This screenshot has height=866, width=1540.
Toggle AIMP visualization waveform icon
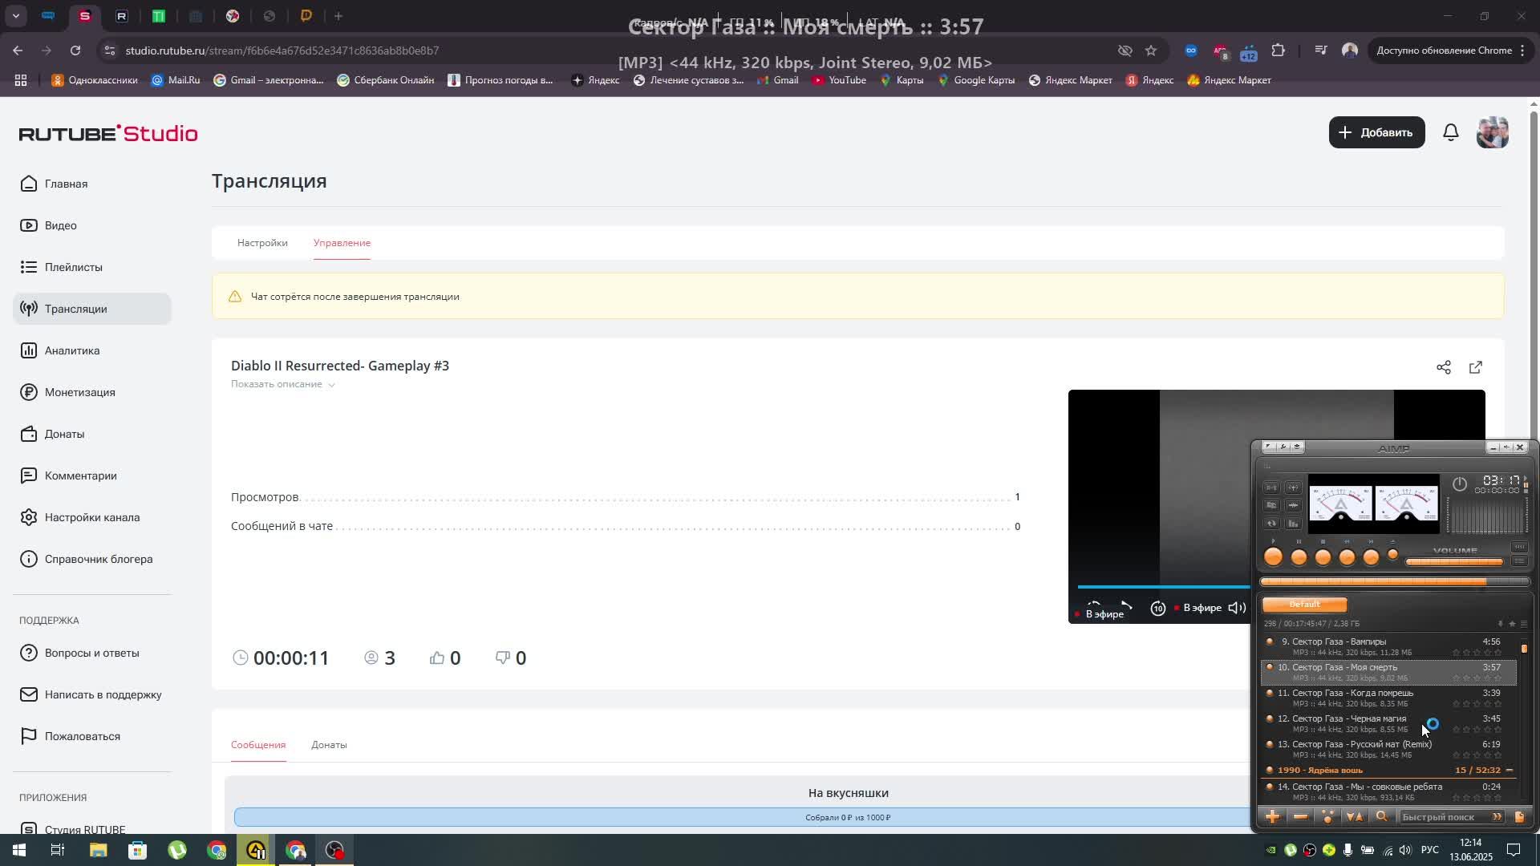coord(1293,505)
